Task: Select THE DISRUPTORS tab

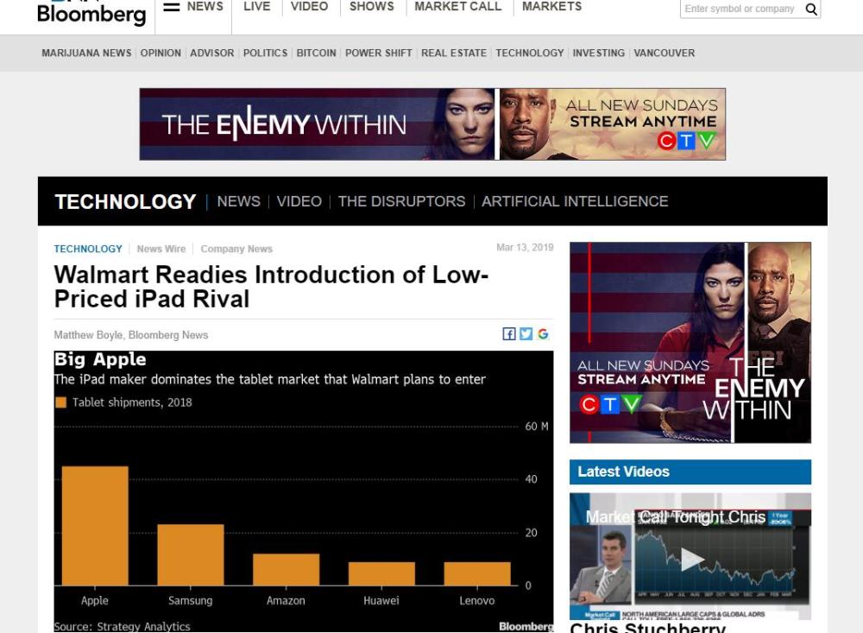Action: pos(402,201)
